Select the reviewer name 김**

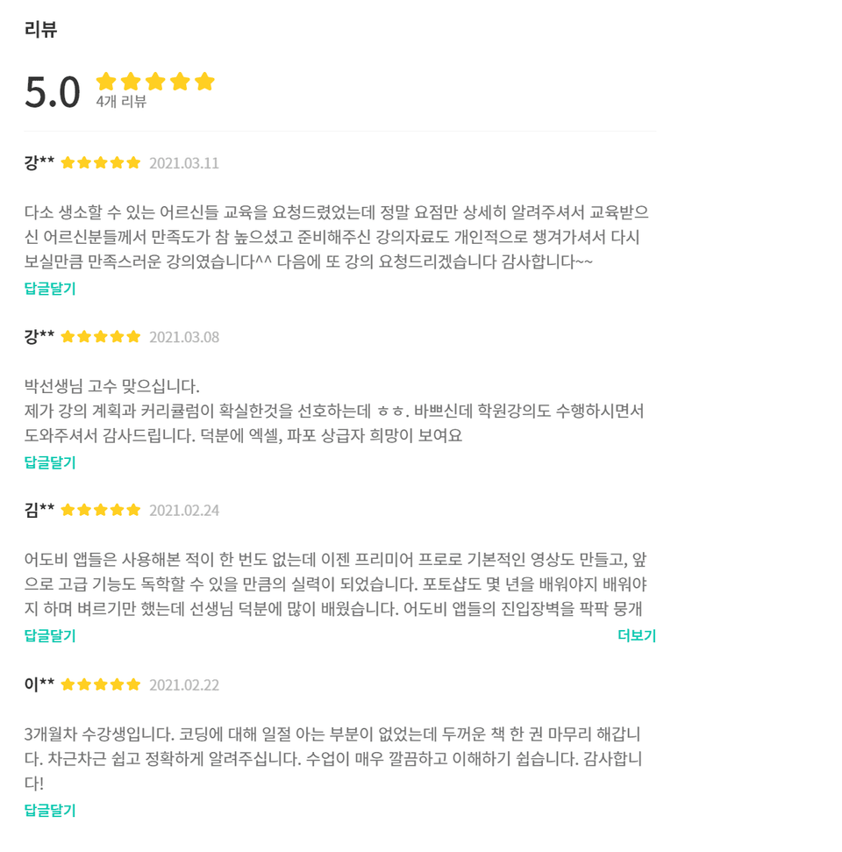coord(39,510)
